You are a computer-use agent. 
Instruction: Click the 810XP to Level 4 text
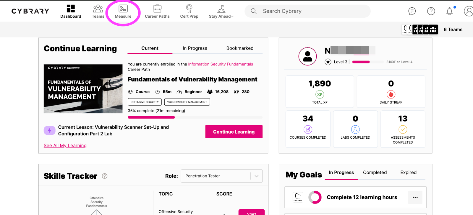(x=399, y=62)
